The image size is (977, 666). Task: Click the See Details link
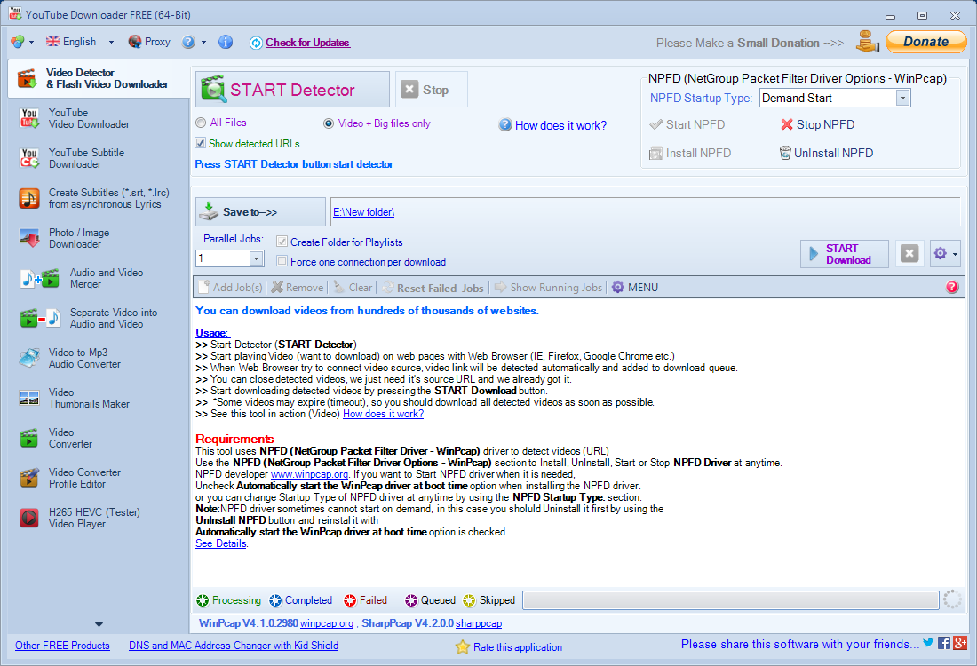221,543
